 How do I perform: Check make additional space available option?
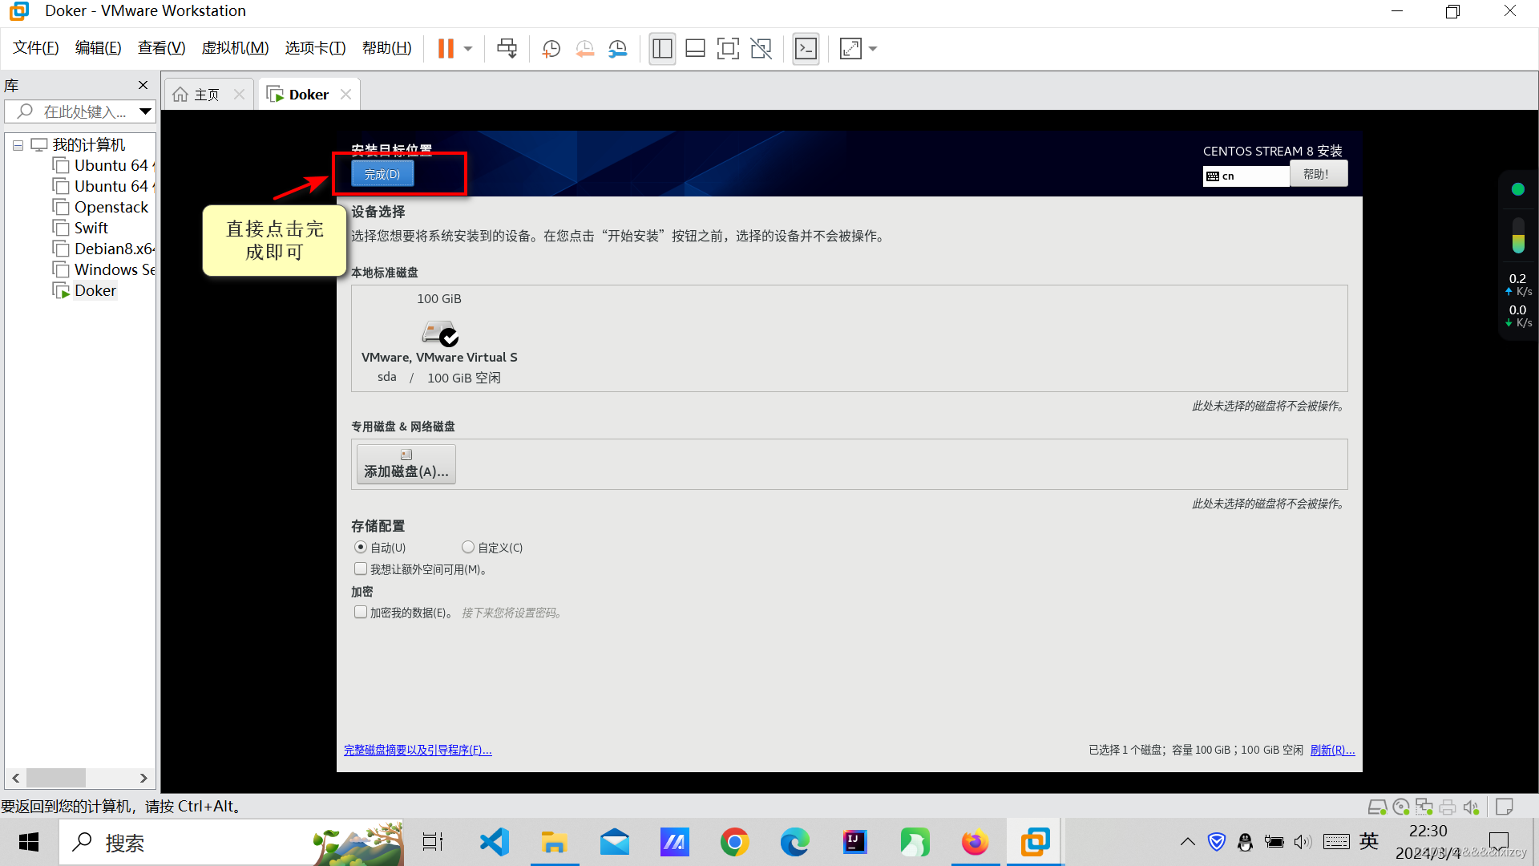[x=361, y=569]
